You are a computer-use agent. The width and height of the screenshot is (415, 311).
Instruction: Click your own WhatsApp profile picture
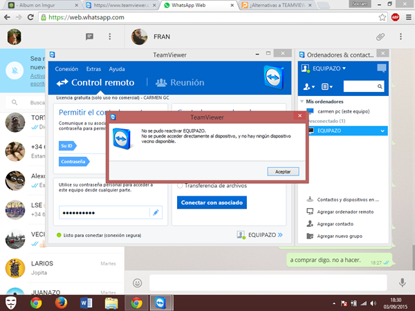coord(15,37)
